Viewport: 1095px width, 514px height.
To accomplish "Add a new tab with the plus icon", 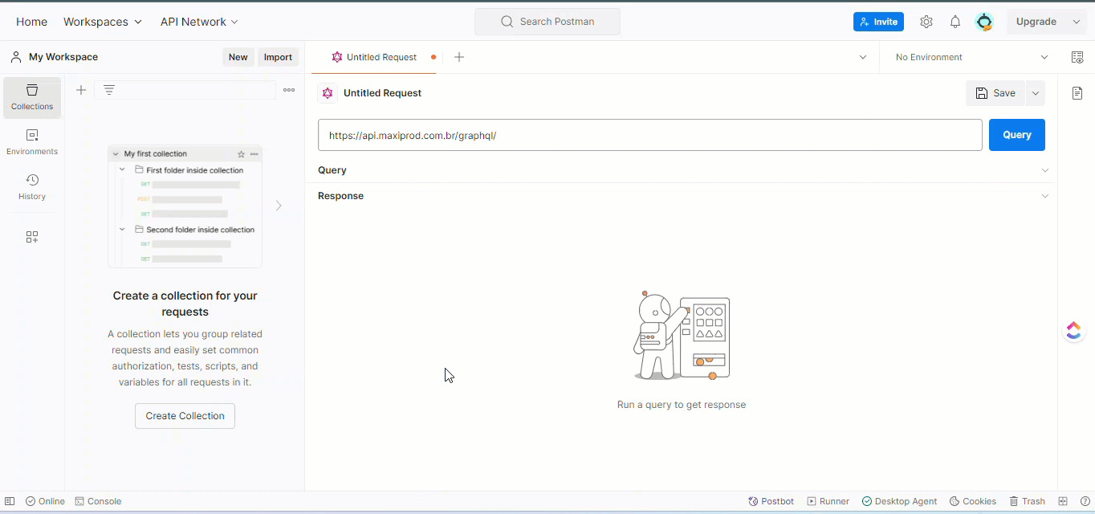I will click(x=459, y=57).
